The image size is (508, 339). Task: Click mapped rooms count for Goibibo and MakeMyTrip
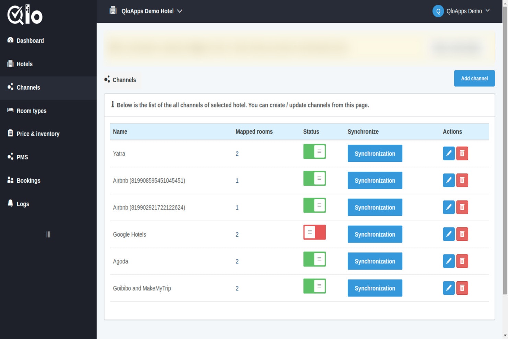[237, 288]
